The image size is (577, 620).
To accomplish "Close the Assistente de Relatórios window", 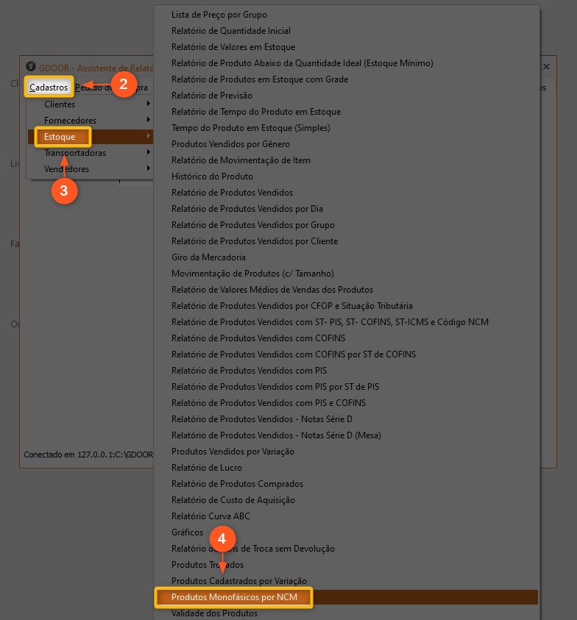I will pos(546,66).
